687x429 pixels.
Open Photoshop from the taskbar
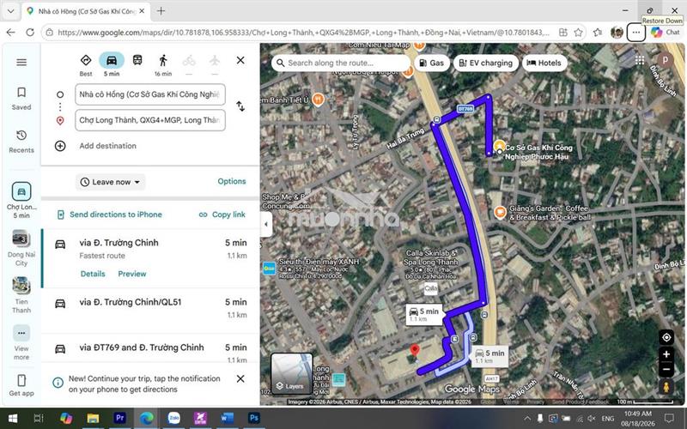point(253,418)
